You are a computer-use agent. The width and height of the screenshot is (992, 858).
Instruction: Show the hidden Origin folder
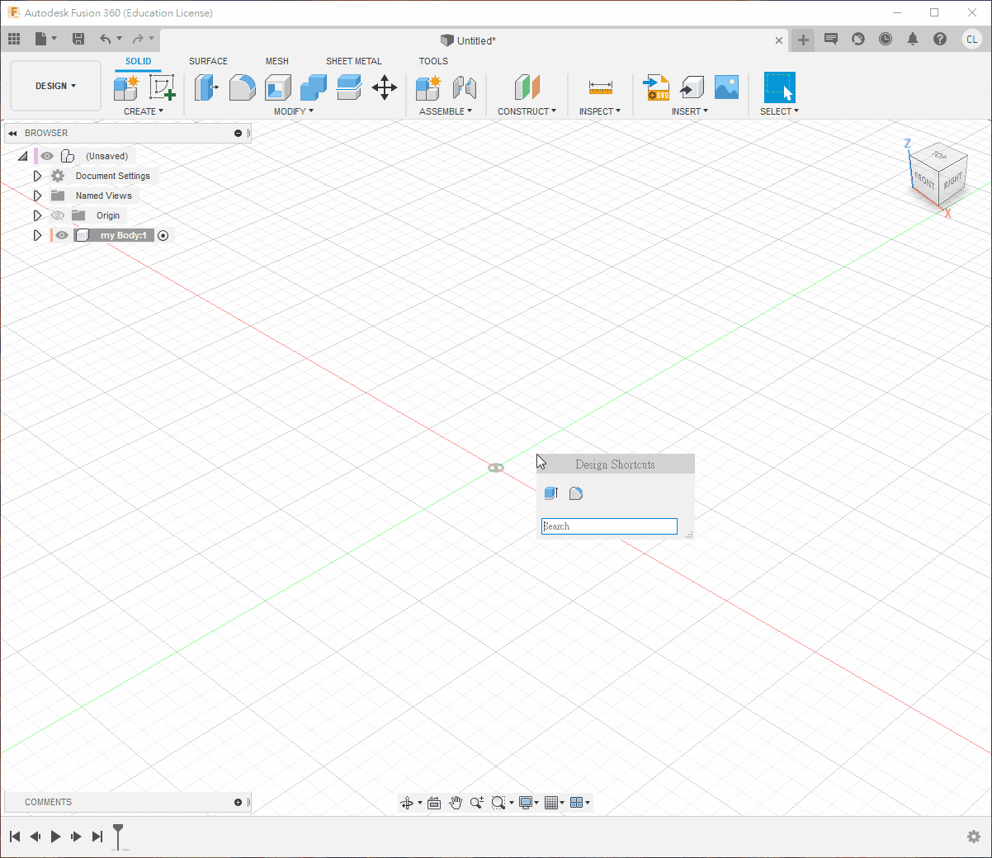(x=58, y=215)
